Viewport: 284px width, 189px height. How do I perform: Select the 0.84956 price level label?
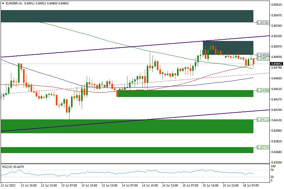click(x=263, y=55)
